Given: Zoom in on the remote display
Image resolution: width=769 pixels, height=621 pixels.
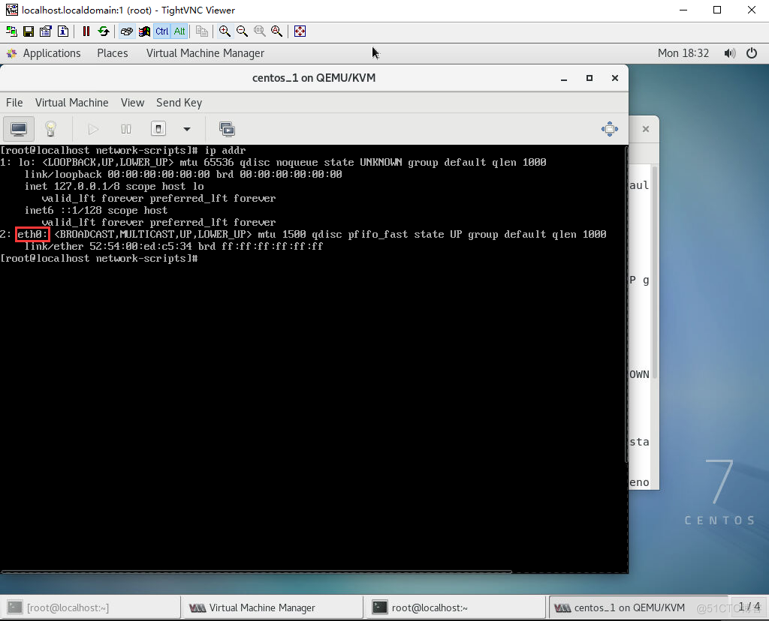Looking at the screenshot, I should click(225, 31).
